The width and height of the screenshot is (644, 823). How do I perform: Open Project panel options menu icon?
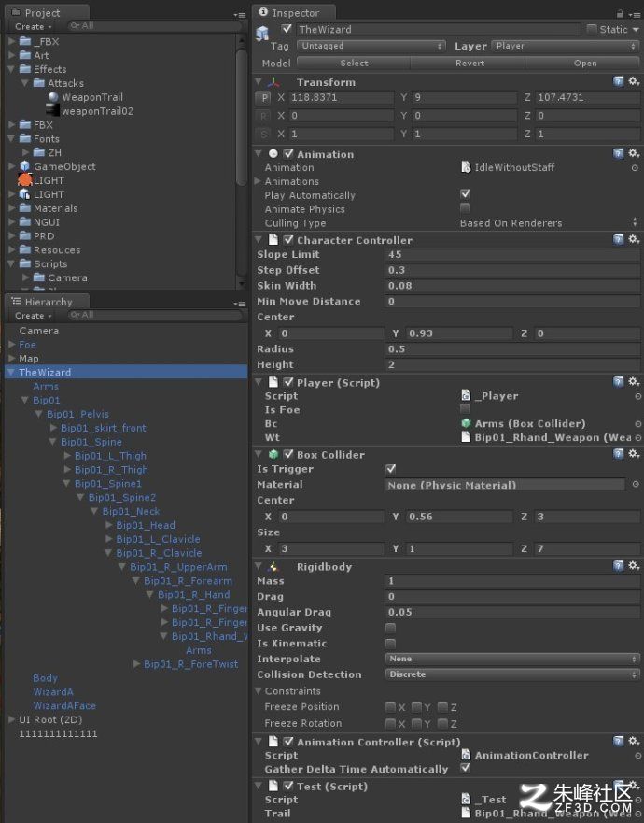(240, 15)
